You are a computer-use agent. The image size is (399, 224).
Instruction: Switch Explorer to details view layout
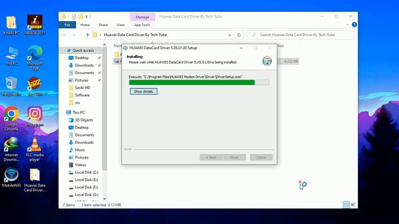pyautogui.click(x=346, y=205)
